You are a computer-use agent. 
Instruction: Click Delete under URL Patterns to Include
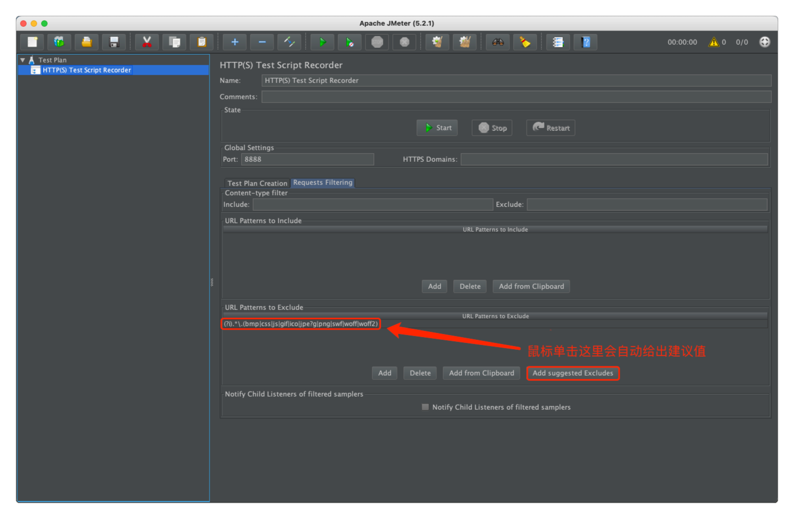(x=470, y=286)
